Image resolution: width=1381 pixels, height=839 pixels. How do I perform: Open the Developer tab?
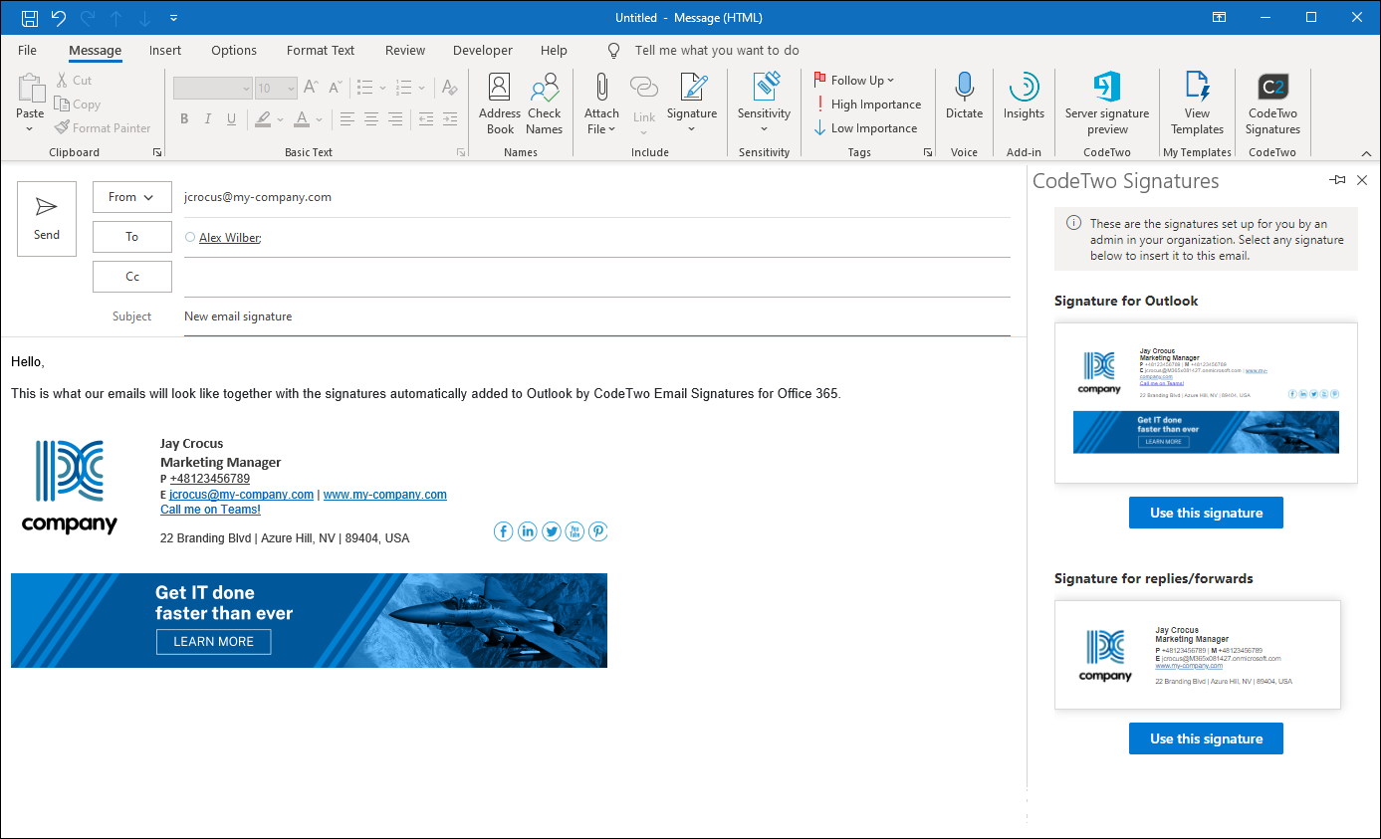tap(483, 50)
